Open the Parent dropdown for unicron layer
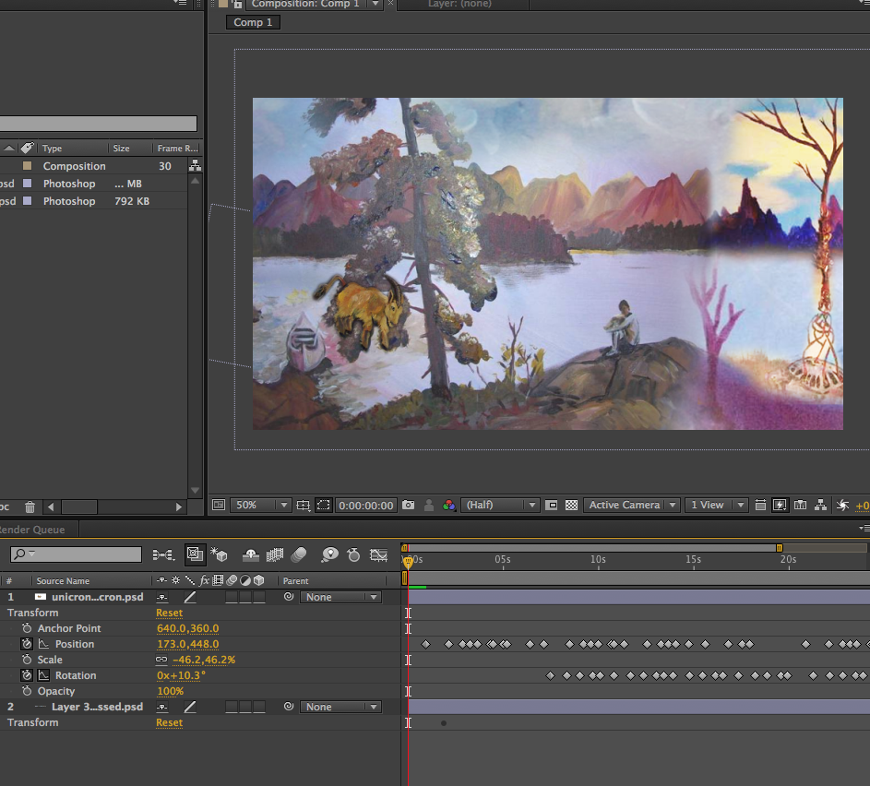 pos(340,597)
